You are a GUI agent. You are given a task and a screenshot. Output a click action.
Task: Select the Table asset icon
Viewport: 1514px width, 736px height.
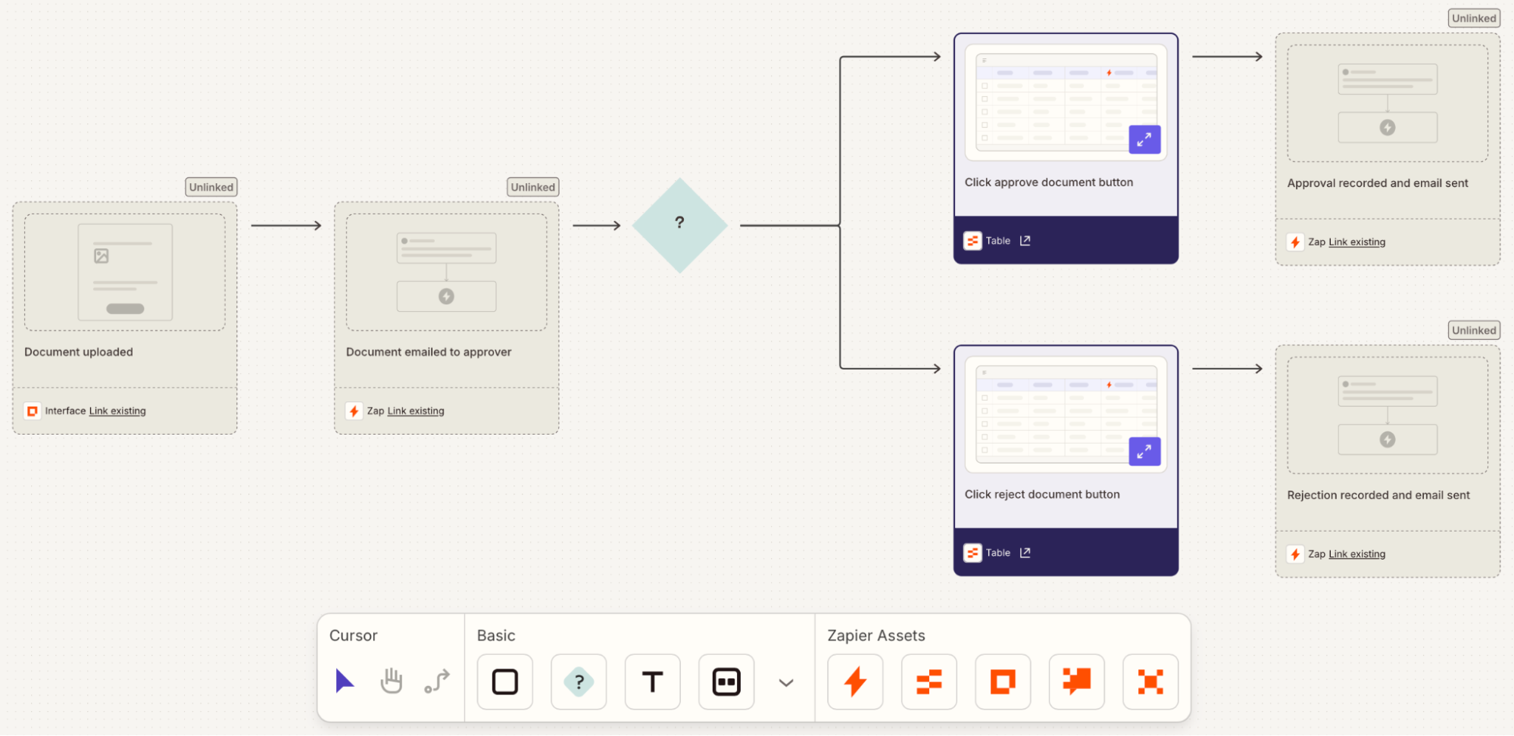[x=928, y=681]
